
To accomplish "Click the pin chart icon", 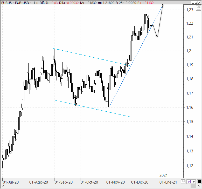I will 194,182.
